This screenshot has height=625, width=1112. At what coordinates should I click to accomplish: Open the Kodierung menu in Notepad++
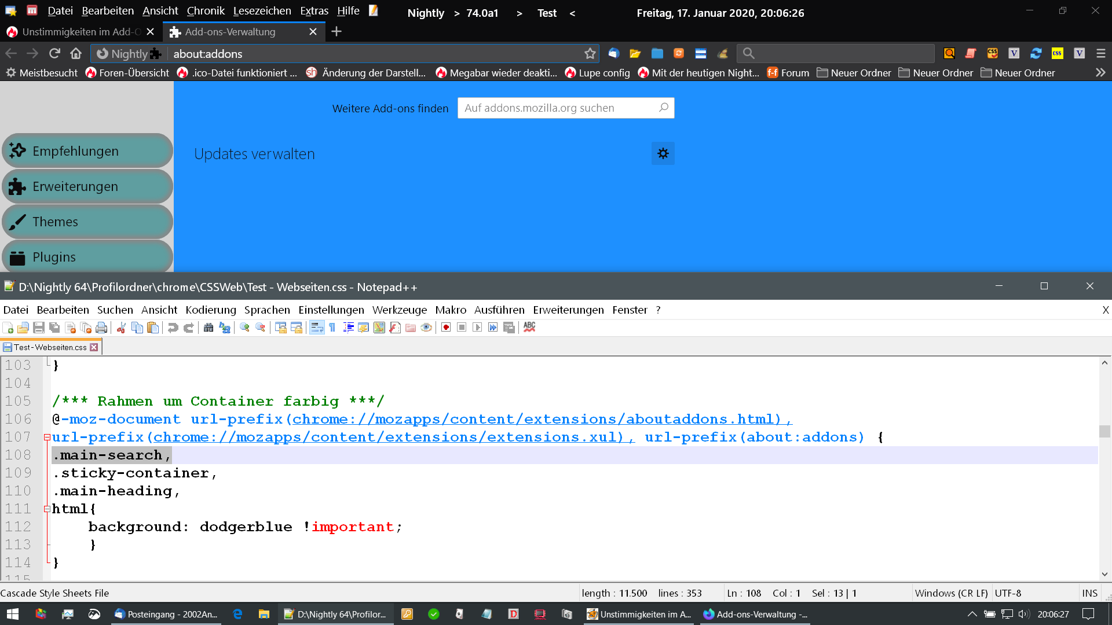pos(211,310)
